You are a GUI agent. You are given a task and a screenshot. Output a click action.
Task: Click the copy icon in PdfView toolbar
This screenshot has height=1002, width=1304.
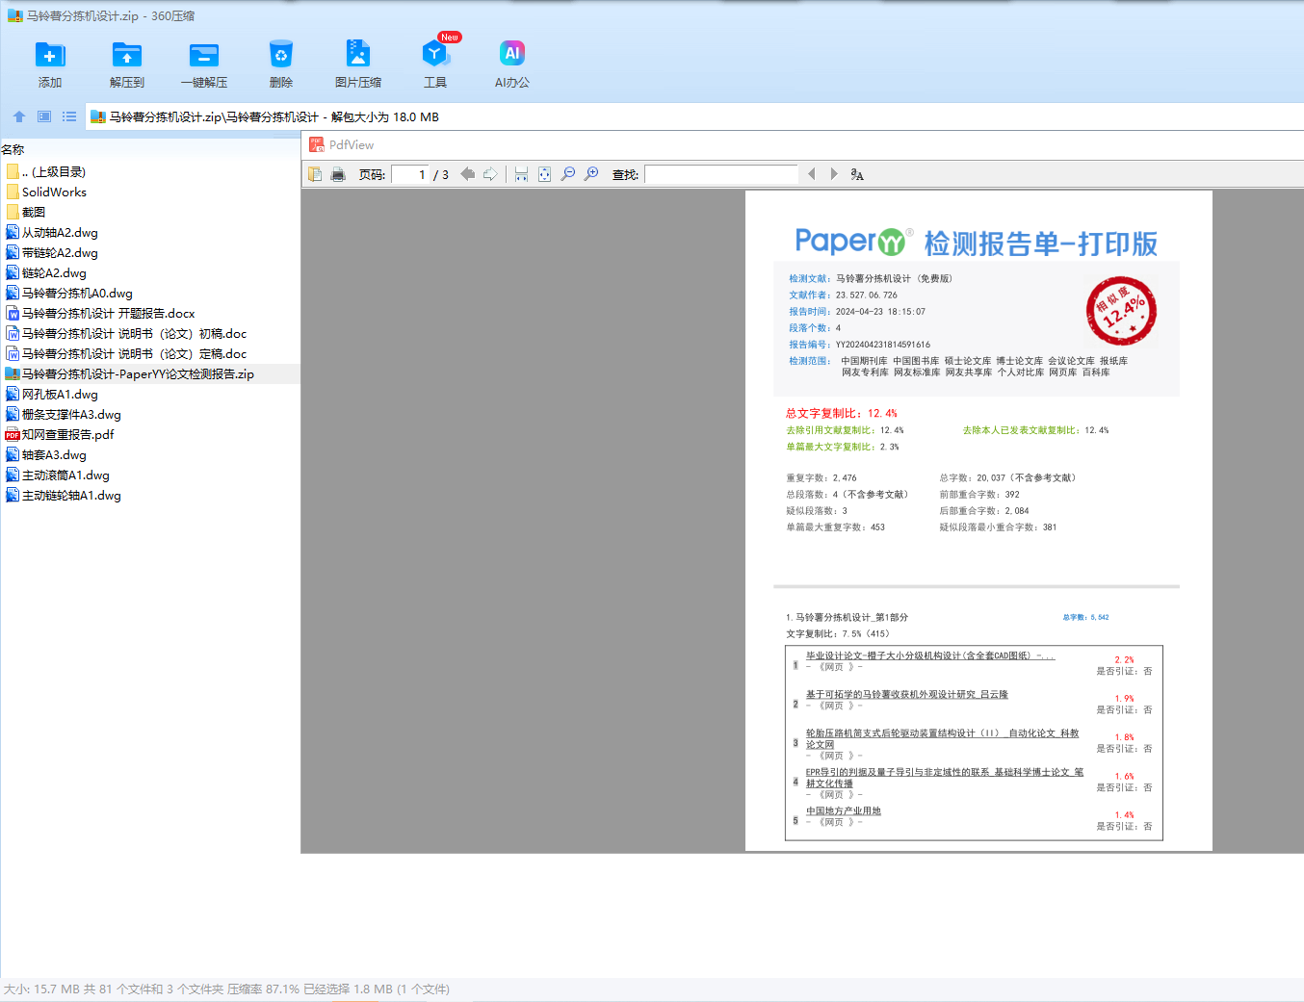(315, 174)
